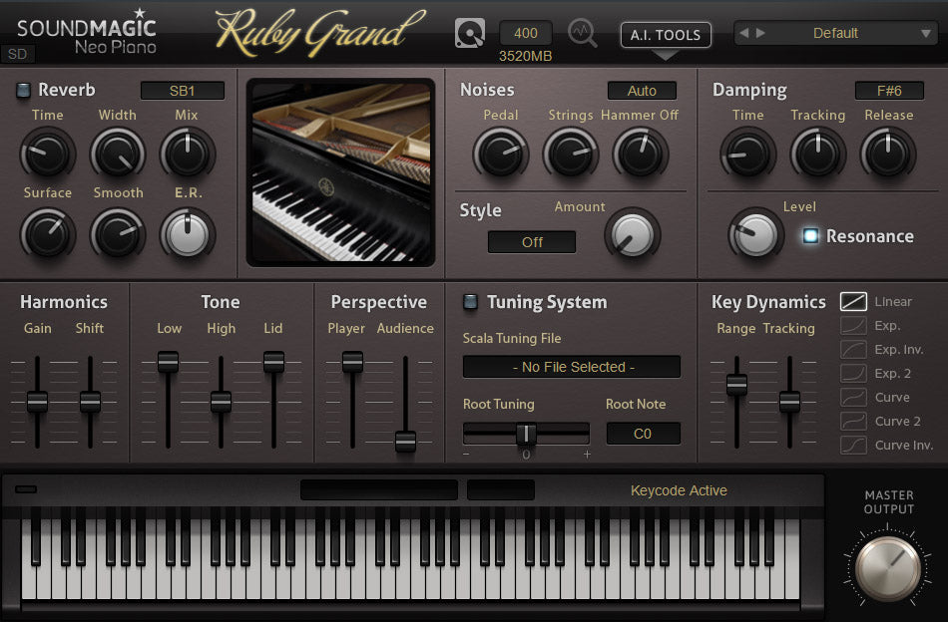948x622 pixels.
Task: Click the No File Selected button
Action: (x=572, y=367)
